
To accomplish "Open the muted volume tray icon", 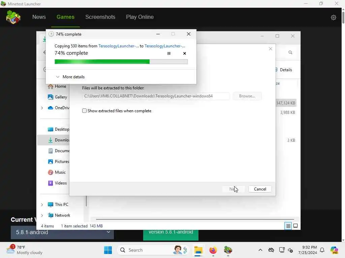I will (290, 250).
